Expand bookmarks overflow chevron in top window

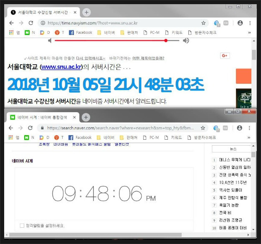(249, 33)
